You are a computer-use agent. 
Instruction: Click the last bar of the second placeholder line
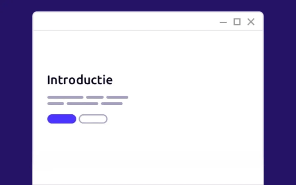click(x=112, y=104)
